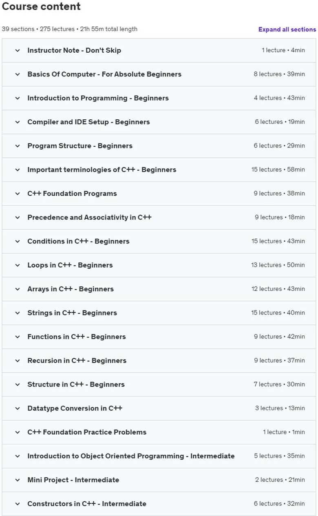The height and width of the screenshot is (516, 318).
Task: Expand Loops in C++ - Beginners
Action: [159, 265]
